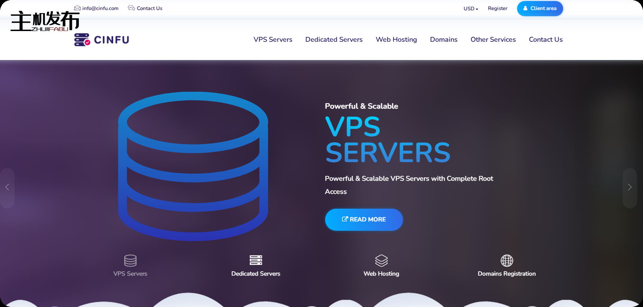Open Other Services navigation menu item
This screenshot has height=307, width=643.
click(x=493, y=40)
